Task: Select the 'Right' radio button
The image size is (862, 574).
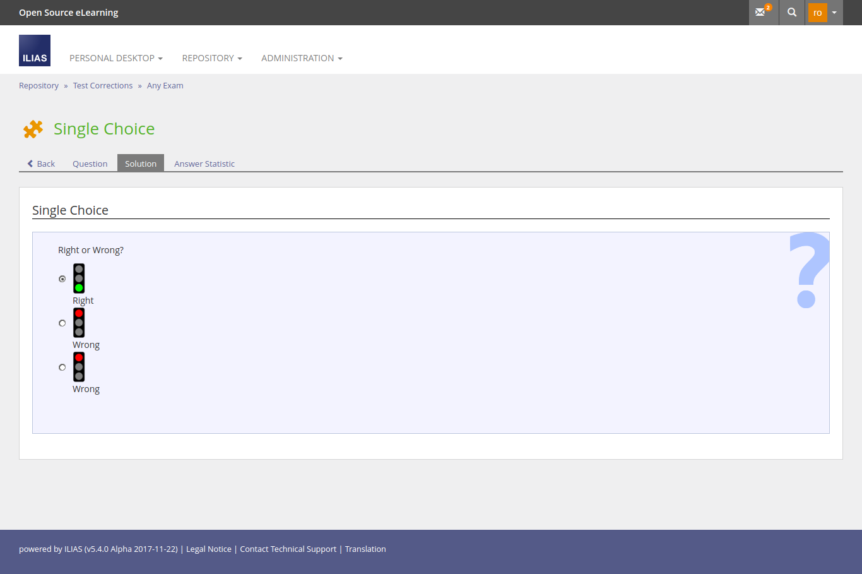Action: (x=62, y=278)
